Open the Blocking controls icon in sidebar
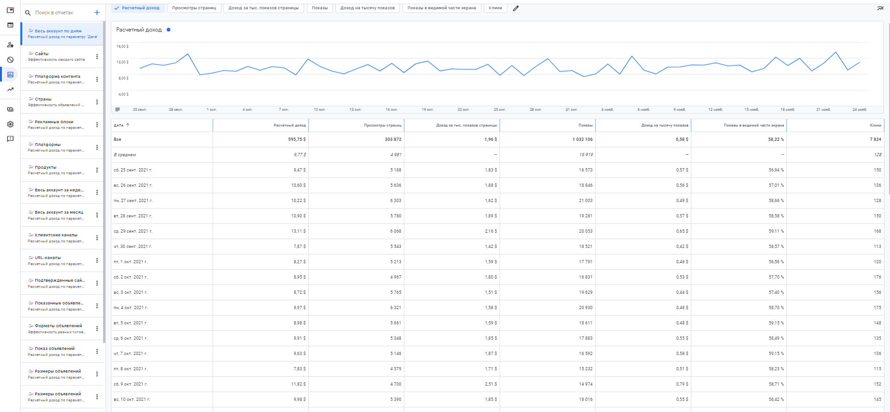This screenshot has width=890, height=412. (x=10, y=60)
